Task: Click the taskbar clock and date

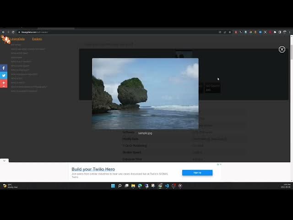Action: coord(286,186)
